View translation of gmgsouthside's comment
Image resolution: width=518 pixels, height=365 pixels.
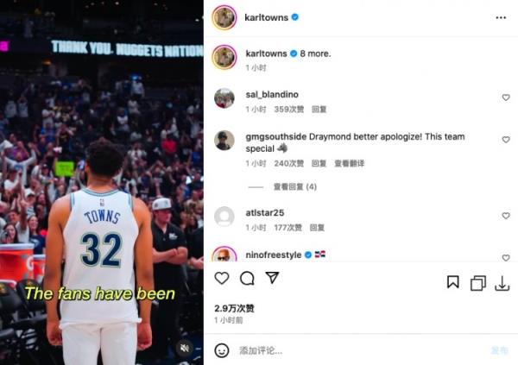[x=349, y=163]
